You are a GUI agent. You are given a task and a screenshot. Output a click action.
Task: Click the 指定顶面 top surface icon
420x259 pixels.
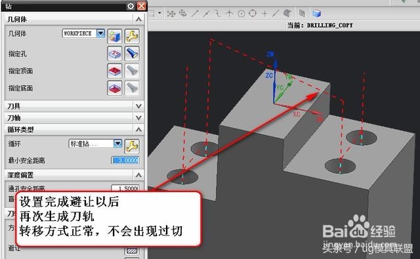[x=115, y=71]
